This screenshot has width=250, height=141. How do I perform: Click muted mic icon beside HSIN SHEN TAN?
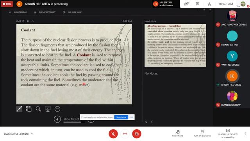click(x=218, y=45)
